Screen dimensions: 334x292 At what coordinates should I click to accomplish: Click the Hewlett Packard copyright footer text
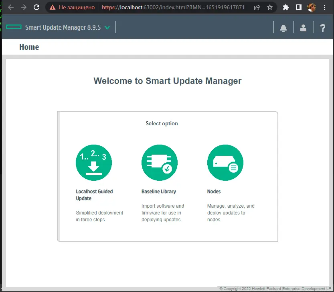click(x=275, y=288)
